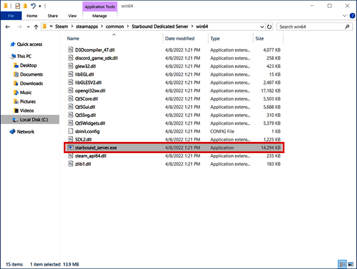Click the Steam breadcrumb in address bar

61,27
